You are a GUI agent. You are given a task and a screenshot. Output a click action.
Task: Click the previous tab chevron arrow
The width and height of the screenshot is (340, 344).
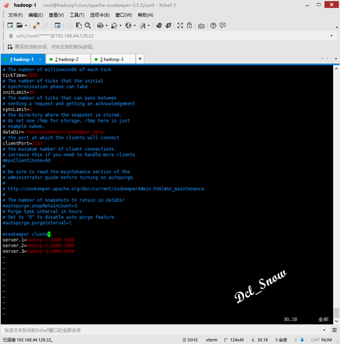tap(322, 58)
